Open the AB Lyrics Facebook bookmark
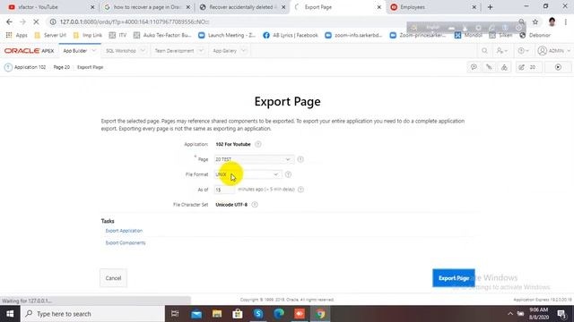 click(x=291, y=35)
